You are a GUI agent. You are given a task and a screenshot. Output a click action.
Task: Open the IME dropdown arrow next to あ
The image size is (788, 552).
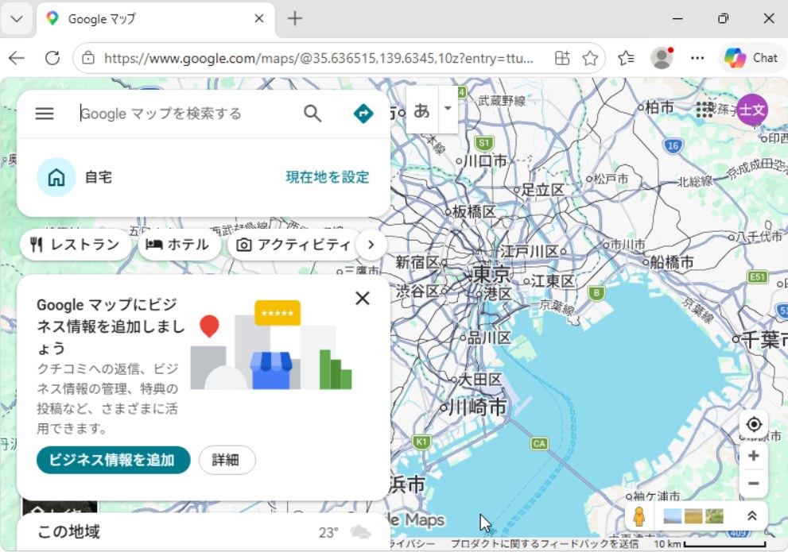pos(448,109)
